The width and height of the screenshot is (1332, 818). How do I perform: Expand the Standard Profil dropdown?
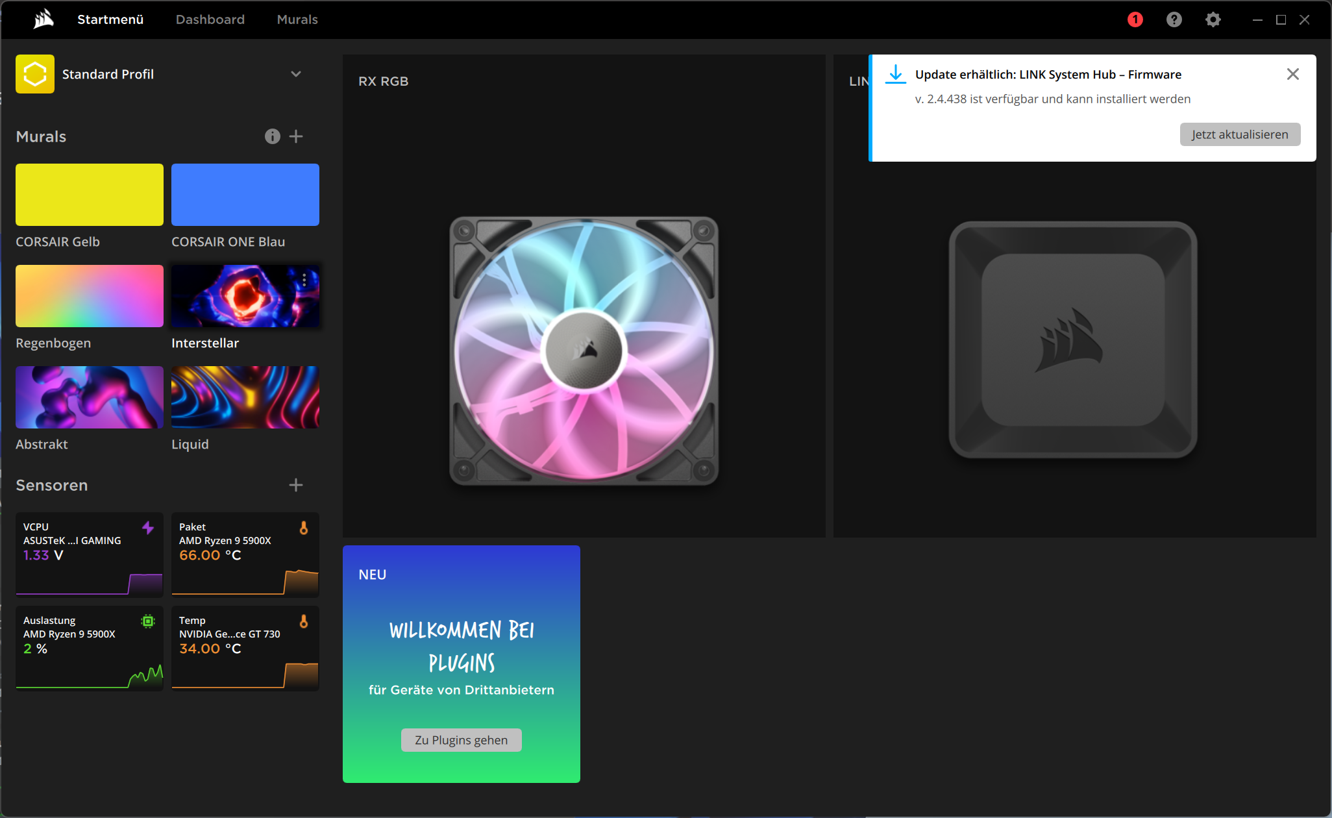tap(296, 74)
